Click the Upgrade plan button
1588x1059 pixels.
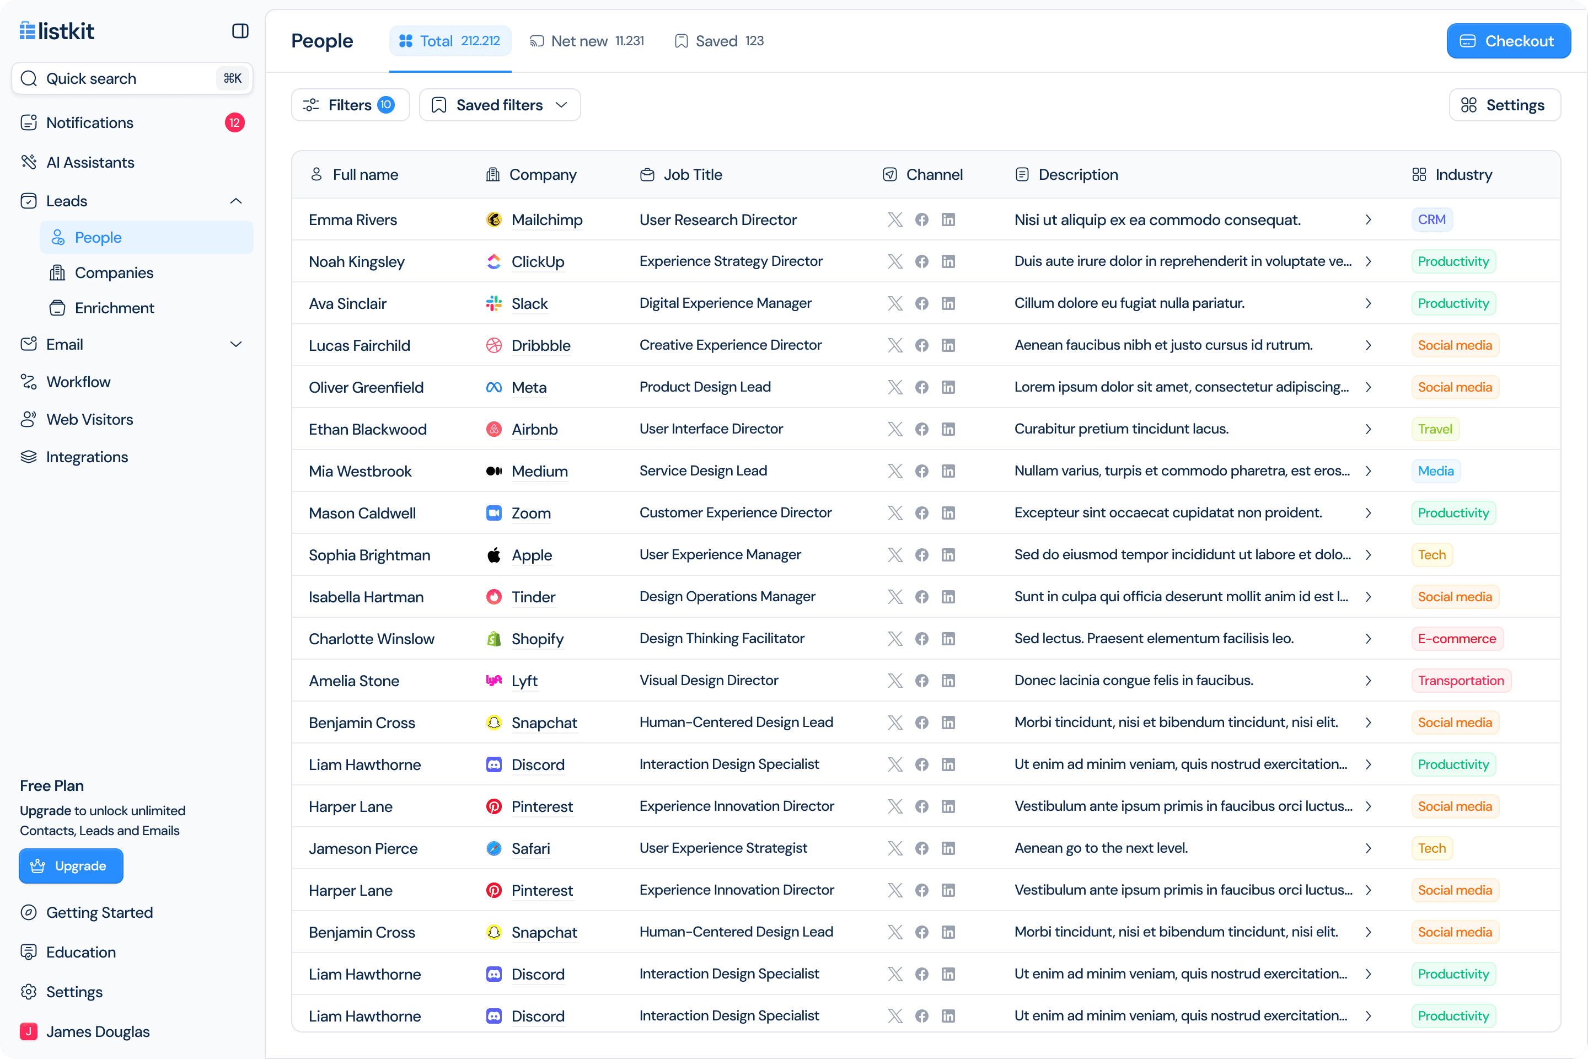[x=71, y=866]
